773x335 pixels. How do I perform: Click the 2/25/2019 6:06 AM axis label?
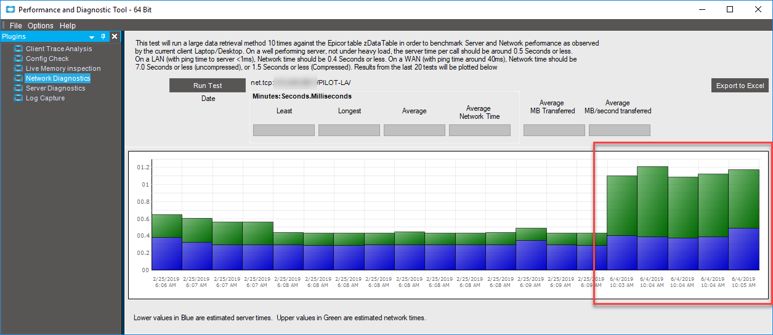pyautogui.click(x=166, y=282)
